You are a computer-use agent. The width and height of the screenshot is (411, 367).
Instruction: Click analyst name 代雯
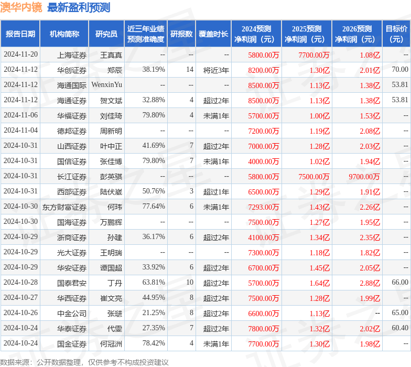(114, 329)
